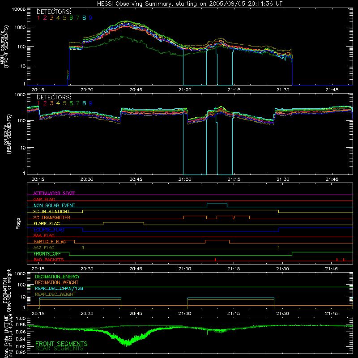Screen dimensions: 358x358
Task: Click the front segments y-axis title 'counts/s (FRONT SEGMENTS)'
Action: (4, 47)
